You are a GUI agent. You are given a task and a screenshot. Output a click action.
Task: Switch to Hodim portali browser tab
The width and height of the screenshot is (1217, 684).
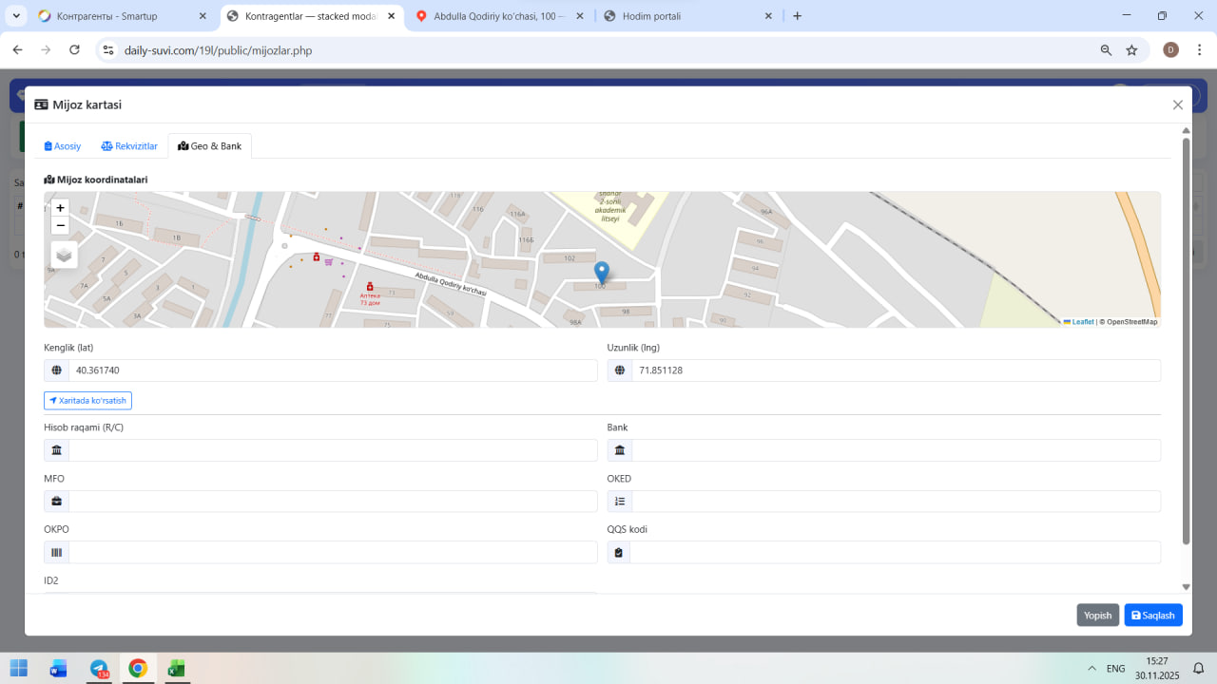(685, 16)
